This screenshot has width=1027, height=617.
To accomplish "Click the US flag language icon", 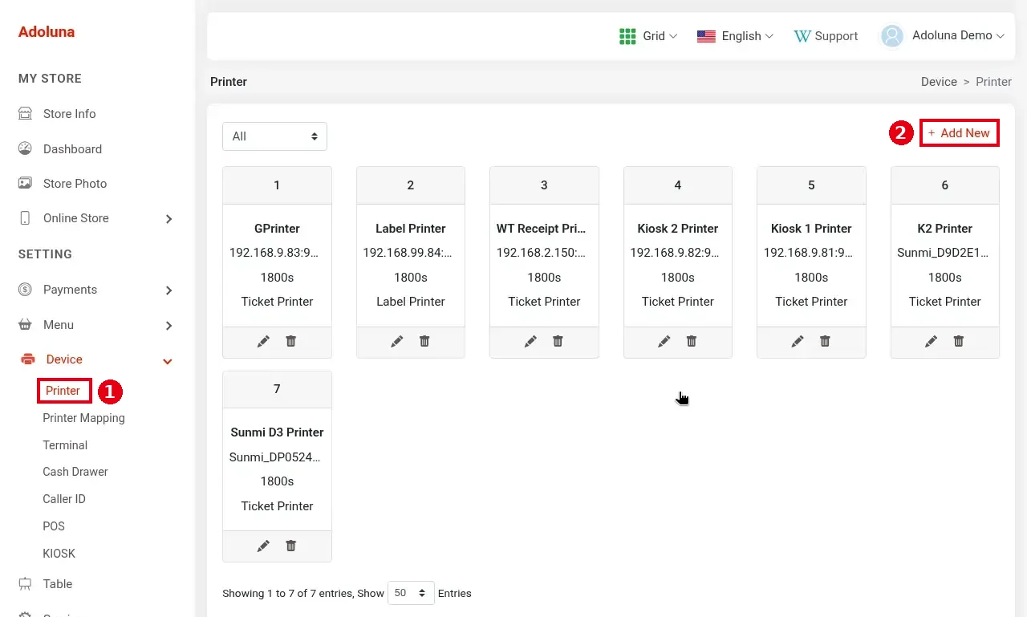I will pyautogui.click(x=706, y=36).
